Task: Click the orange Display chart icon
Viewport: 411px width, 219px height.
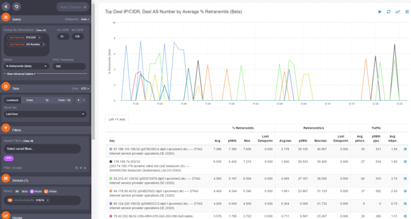Action: (x=6, y=216)
